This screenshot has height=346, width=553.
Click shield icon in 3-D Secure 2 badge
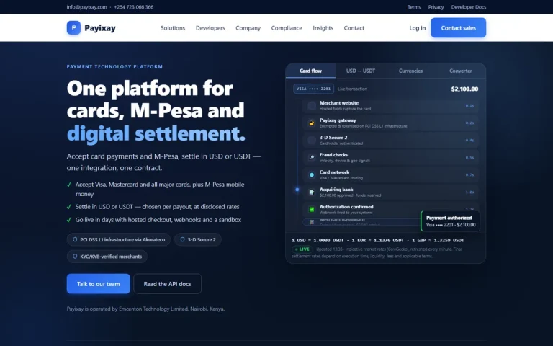182,239
